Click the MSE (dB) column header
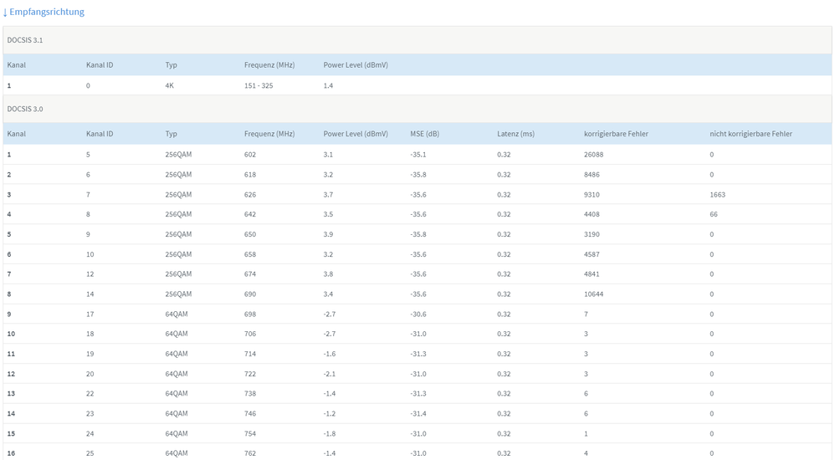The width and height of the screenshot is (835, 460). pyautogui.click(x=424, y=134)
